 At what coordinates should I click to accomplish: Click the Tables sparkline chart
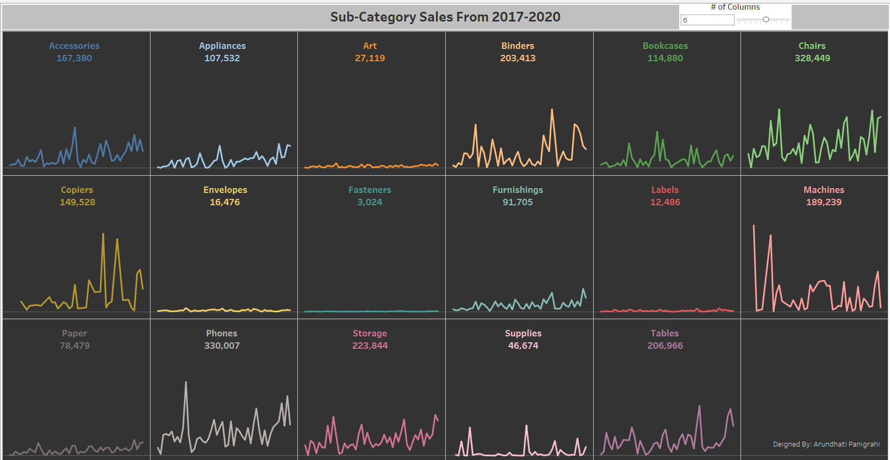pyautogui.click(x=665, y=425)
